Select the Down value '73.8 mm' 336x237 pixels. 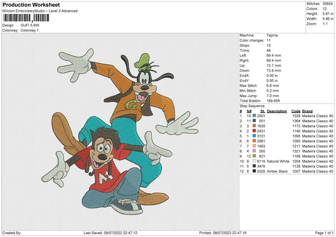click(x=274, y=70)
